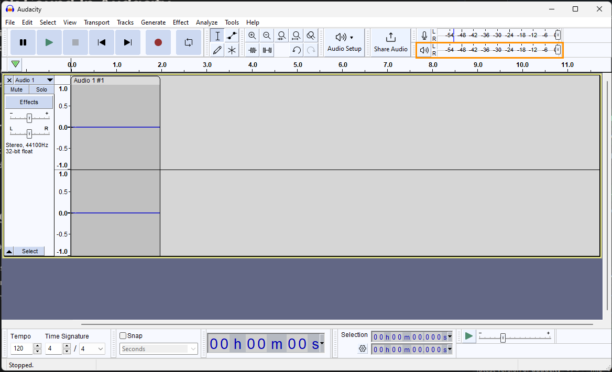Start playback with the green Play button
The height and width of the screenshot is (372, 612).
tap(49, 42)
